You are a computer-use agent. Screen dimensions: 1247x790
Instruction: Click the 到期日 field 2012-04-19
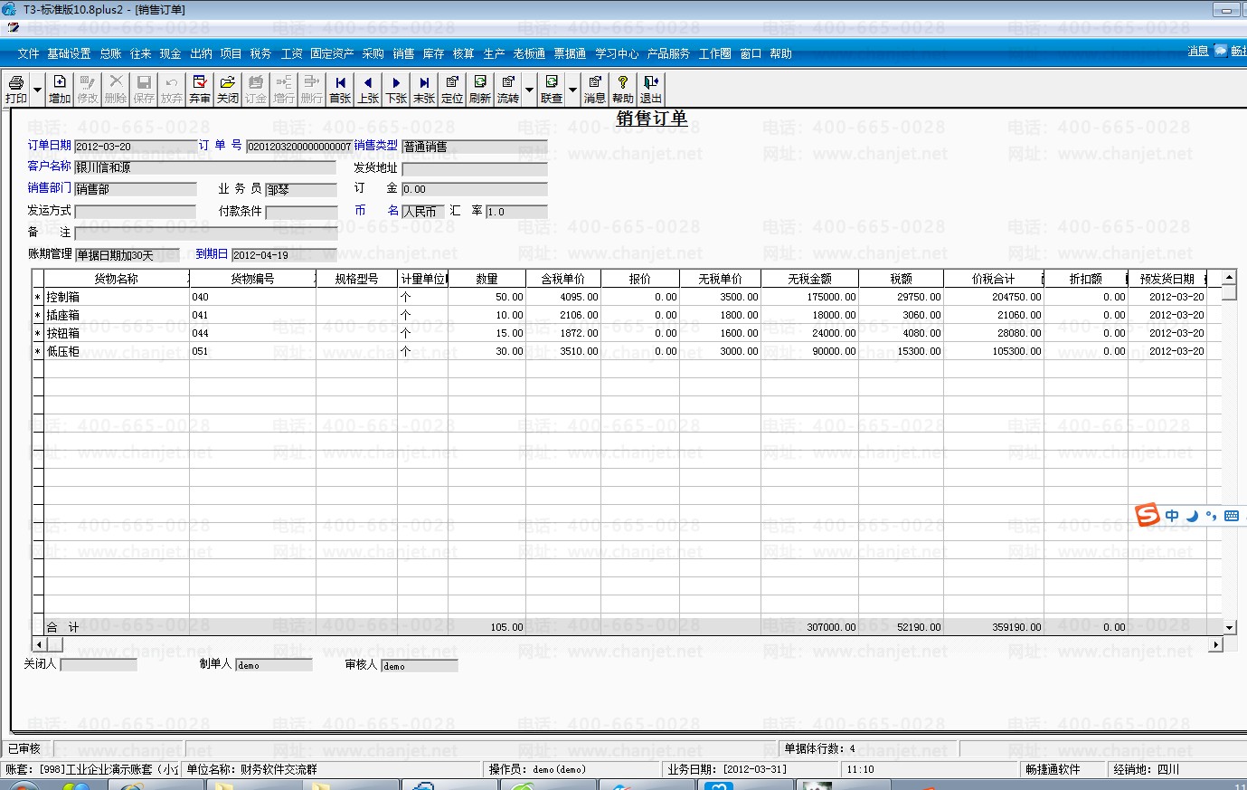tap(284, 255)
